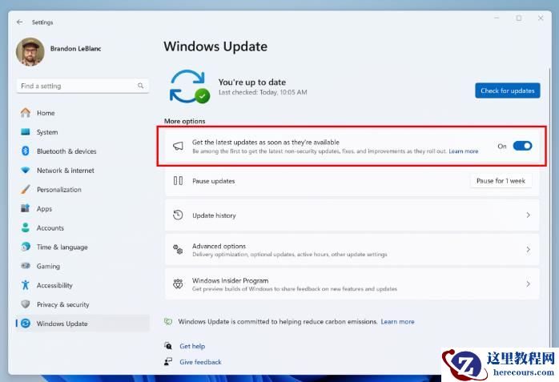Maximize the Settings window
This screenshot has width=559, height=382.
coord(519,18)
